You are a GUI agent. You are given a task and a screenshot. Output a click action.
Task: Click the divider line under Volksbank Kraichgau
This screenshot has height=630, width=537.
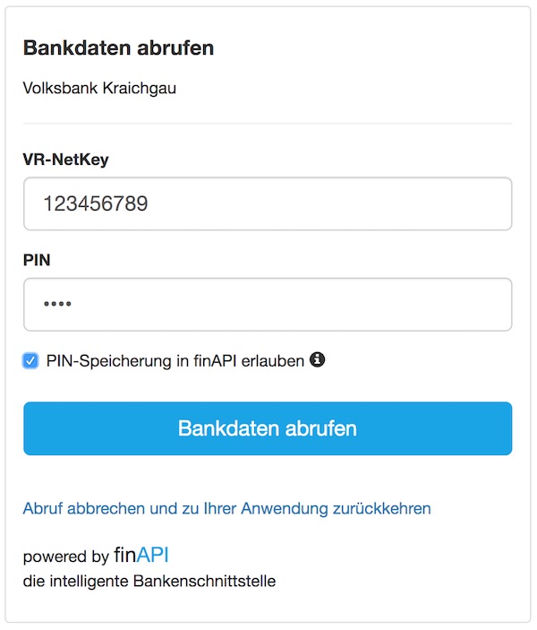pyautogui.click(x=268, y=124)
